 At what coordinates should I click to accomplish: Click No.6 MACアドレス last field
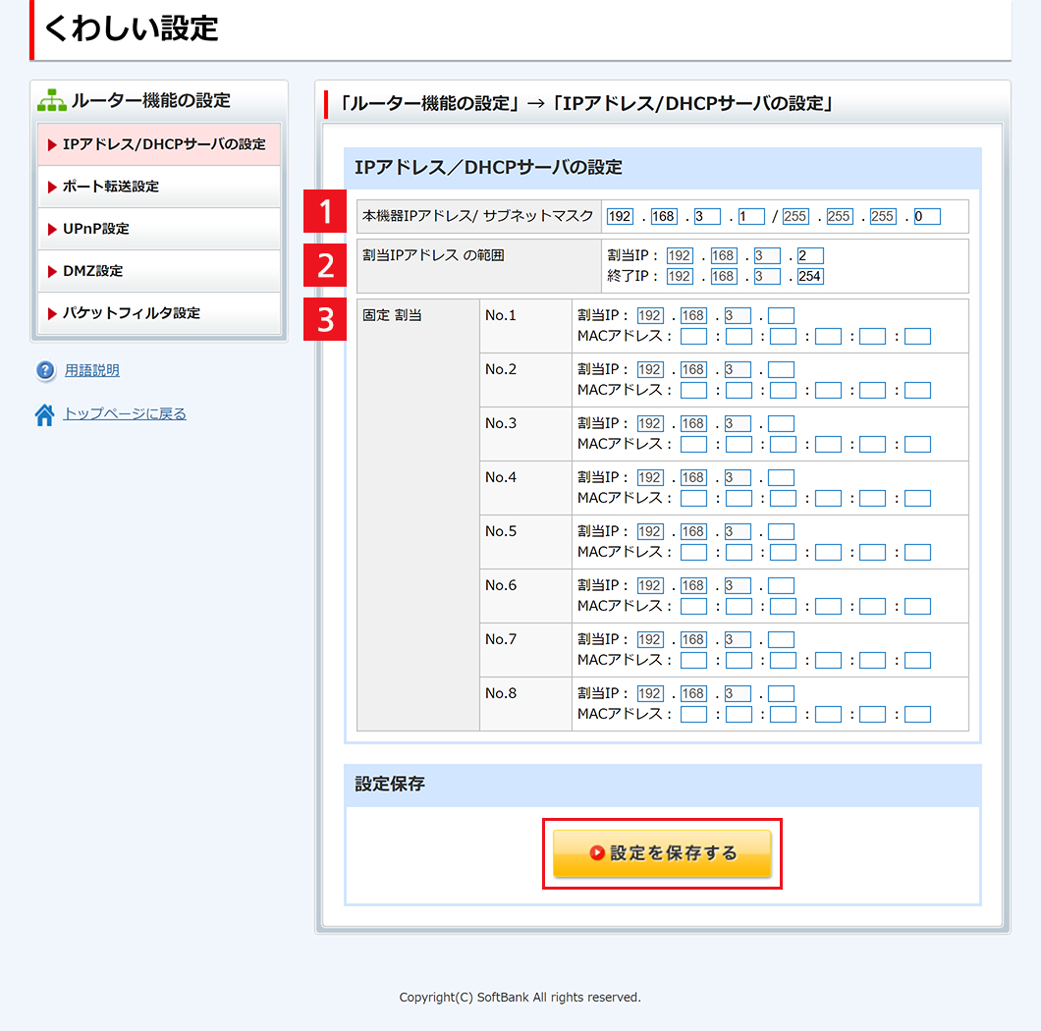coord(917,606)
